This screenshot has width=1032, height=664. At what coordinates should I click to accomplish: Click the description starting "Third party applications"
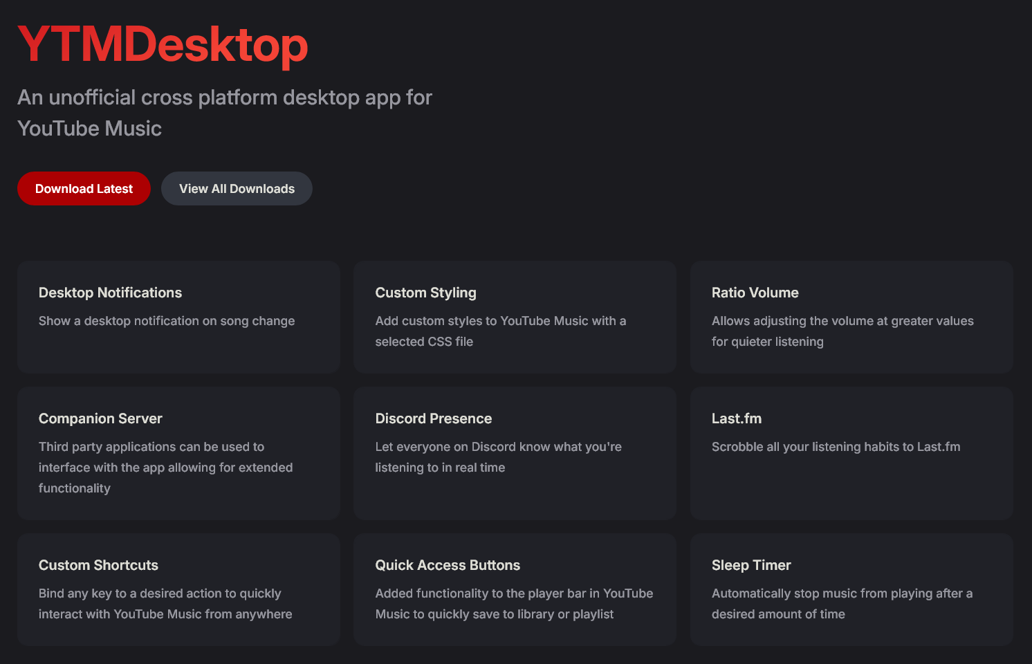(166, 468)
